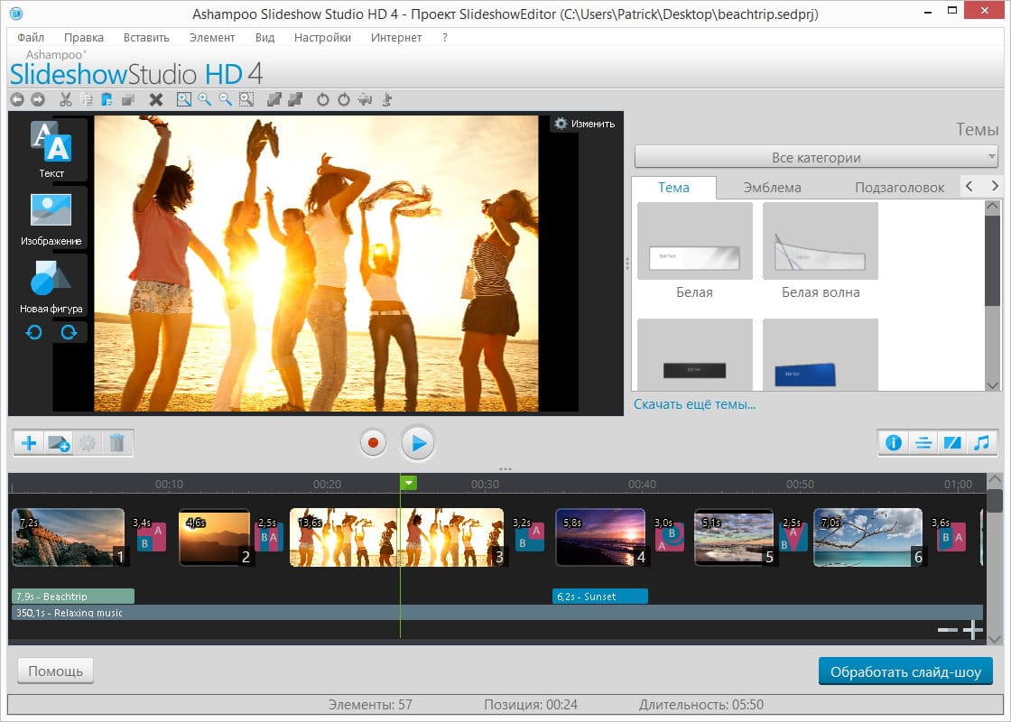The width and height of the screenshot is (1011, 722).
Task: Select the Текст tool
Action: [x=51, y=149]
